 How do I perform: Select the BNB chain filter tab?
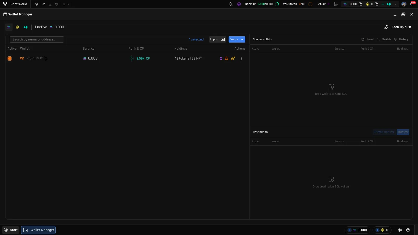click(x=17, y=27)
